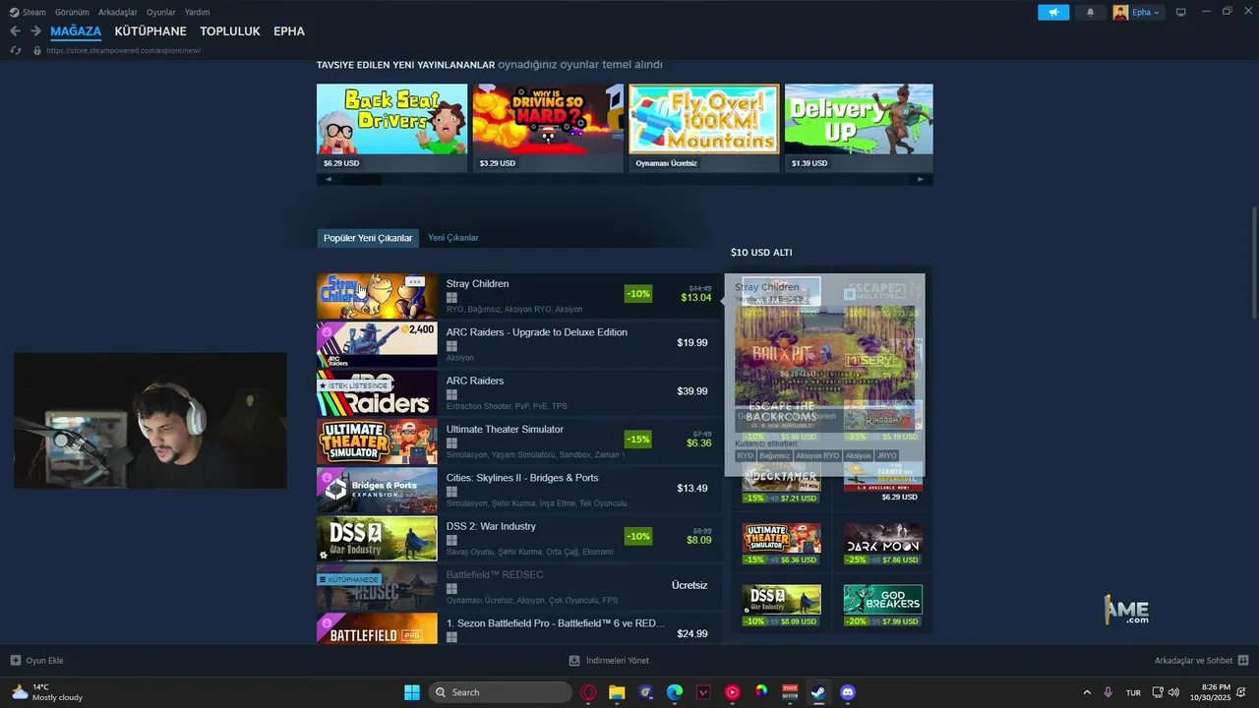Open the Oyunlar menu
This screenshot has width=1259, height=708.
tap(160, 12)
